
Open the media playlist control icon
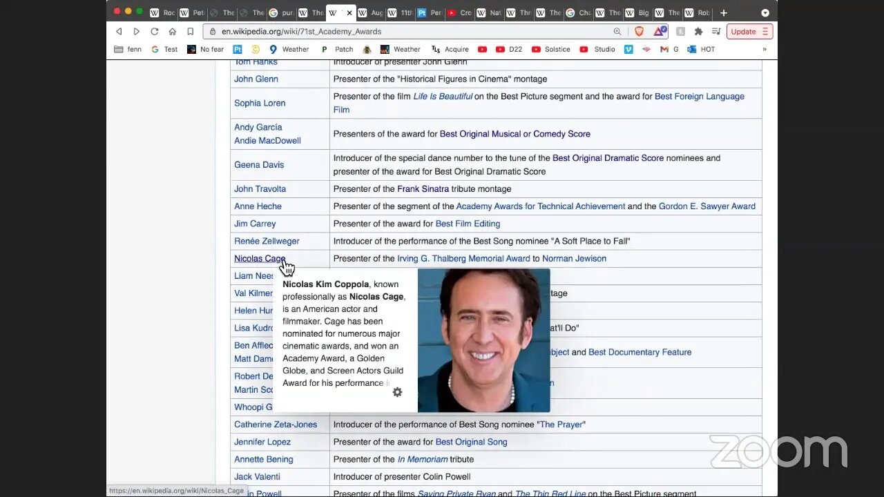716,31
